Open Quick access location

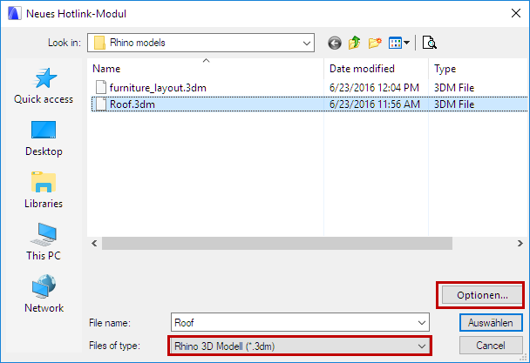pos(44,86)
